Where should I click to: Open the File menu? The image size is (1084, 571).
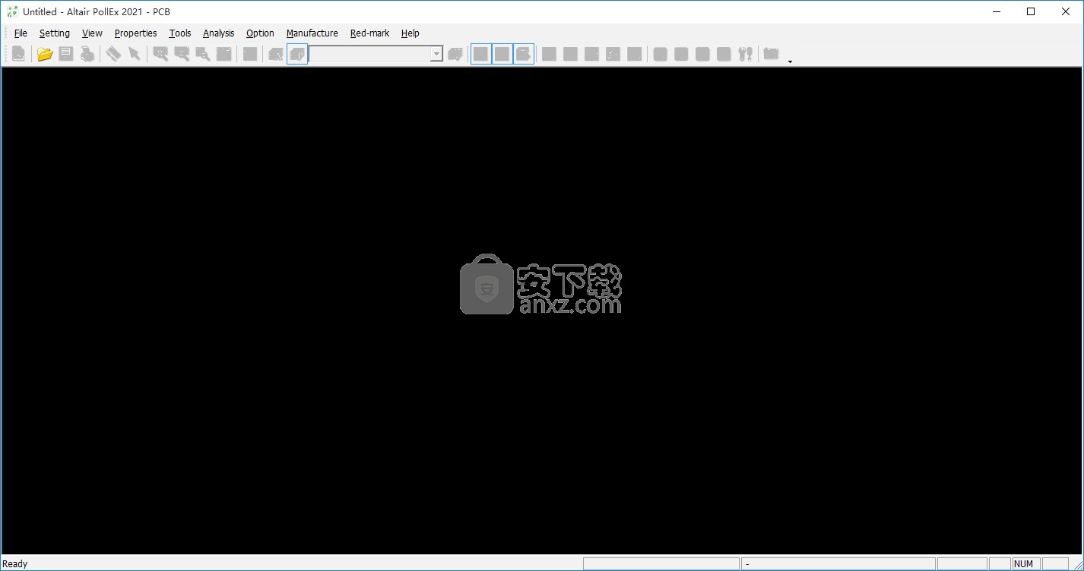pyautogui.click(x=21, y=33)
